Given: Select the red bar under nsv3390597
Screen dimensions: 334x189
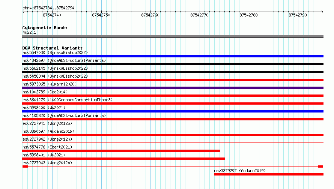Looking at the screenshot, I should pos(173,135).
